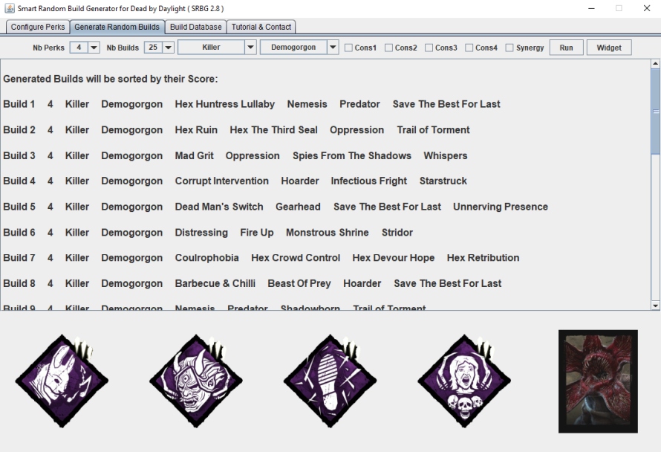Click 'Beast Of Prey' in Build 8
Image resolution: width=661 pixels, height=452 pixels.
[x=299, y=283]
